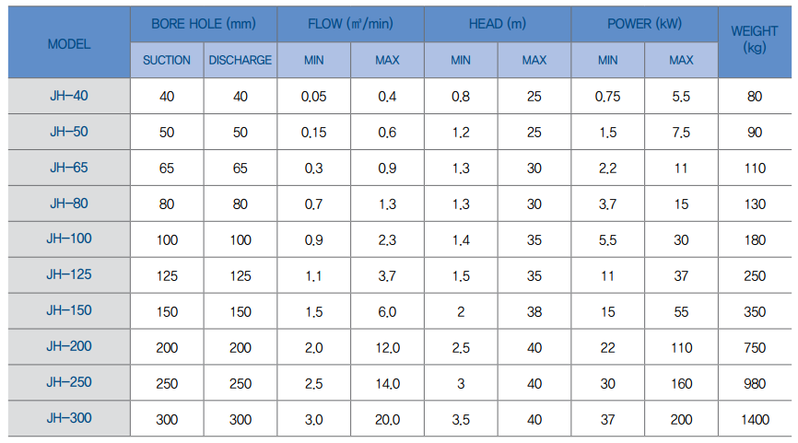Click JH-150 max head value 38
This screenshot has height=443, width=798.
click(x=534, y=311)
